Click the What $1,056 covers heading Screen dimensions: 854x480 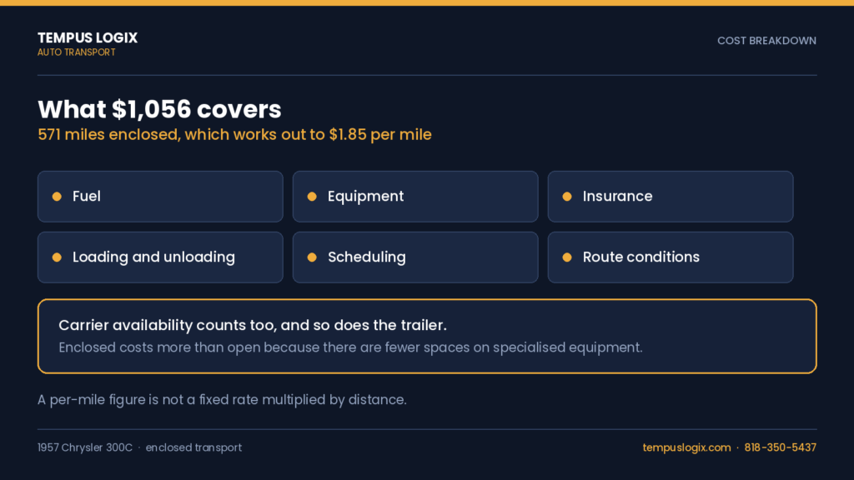pos(159,109)
